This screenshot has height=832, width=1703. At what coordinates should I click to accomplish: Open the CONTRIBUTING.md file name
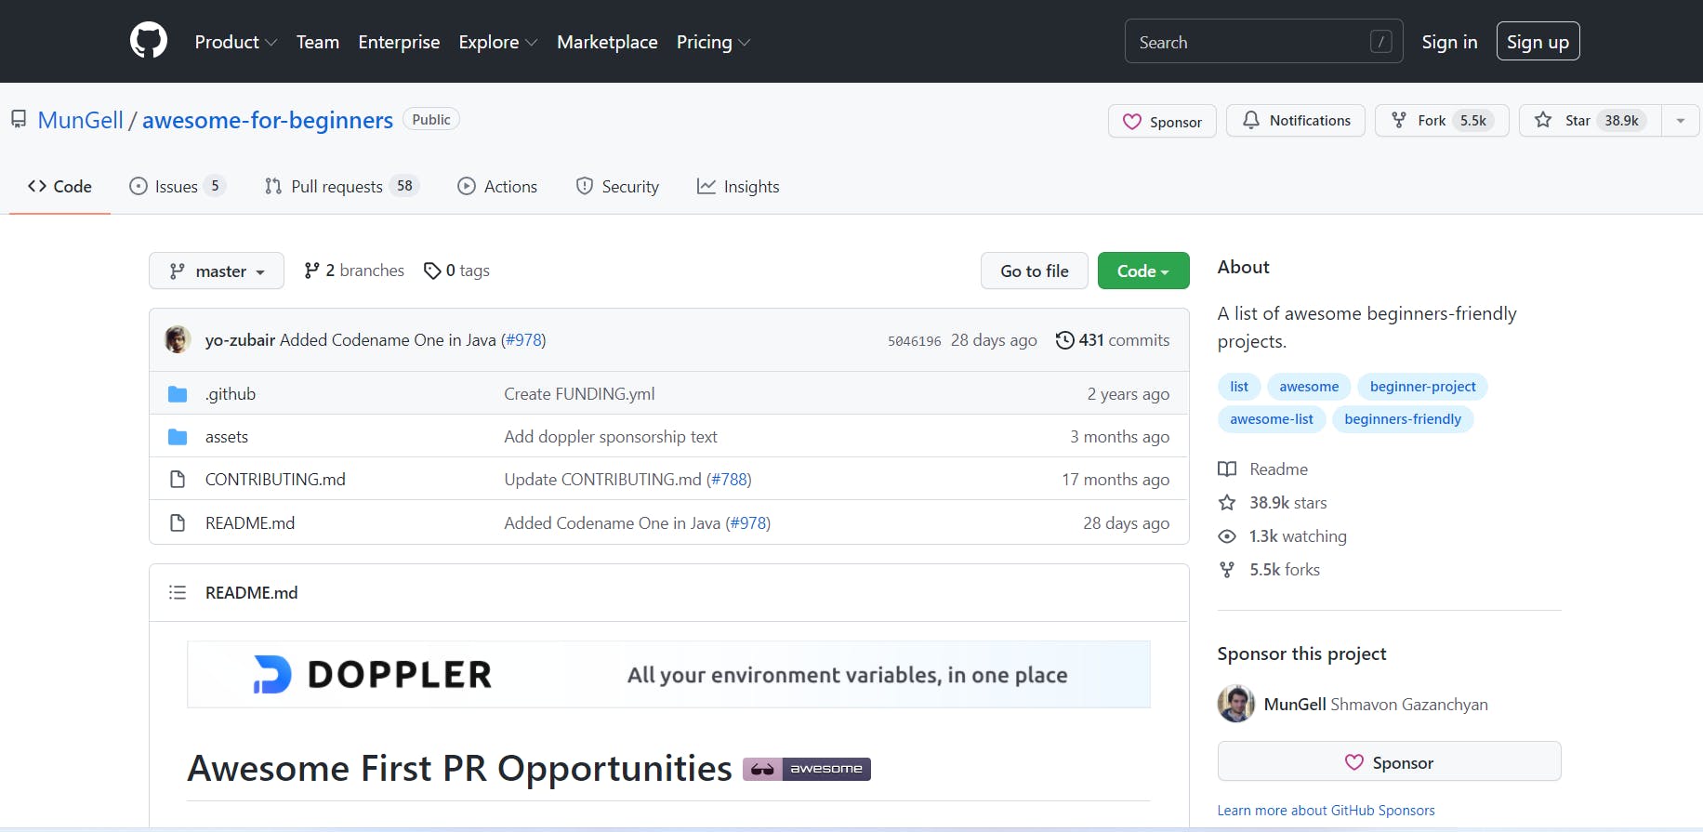[x=275, y=480]
